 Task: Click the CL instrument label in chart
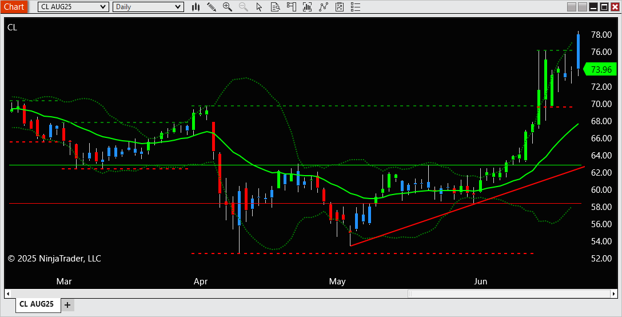point(13,27)
